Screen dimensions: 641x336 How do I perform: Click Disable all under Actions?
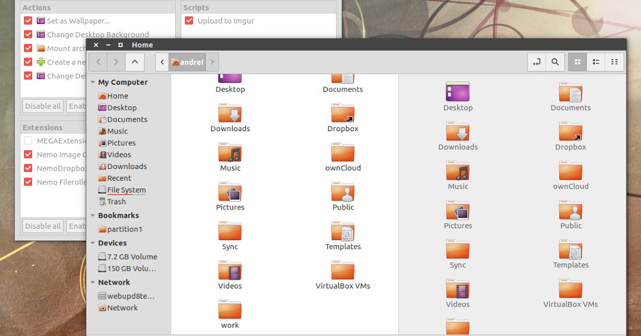pos(43,106)
